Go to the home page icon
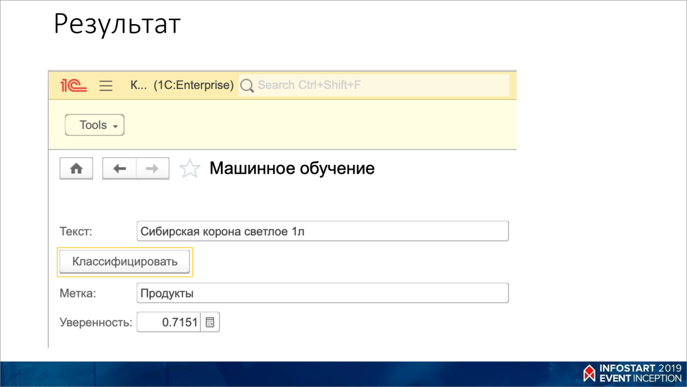The width and height of the screenshot is (687, 387). pos(76,169)
